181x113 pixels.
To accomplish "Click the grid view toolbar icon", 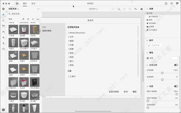I will (113, 9).
